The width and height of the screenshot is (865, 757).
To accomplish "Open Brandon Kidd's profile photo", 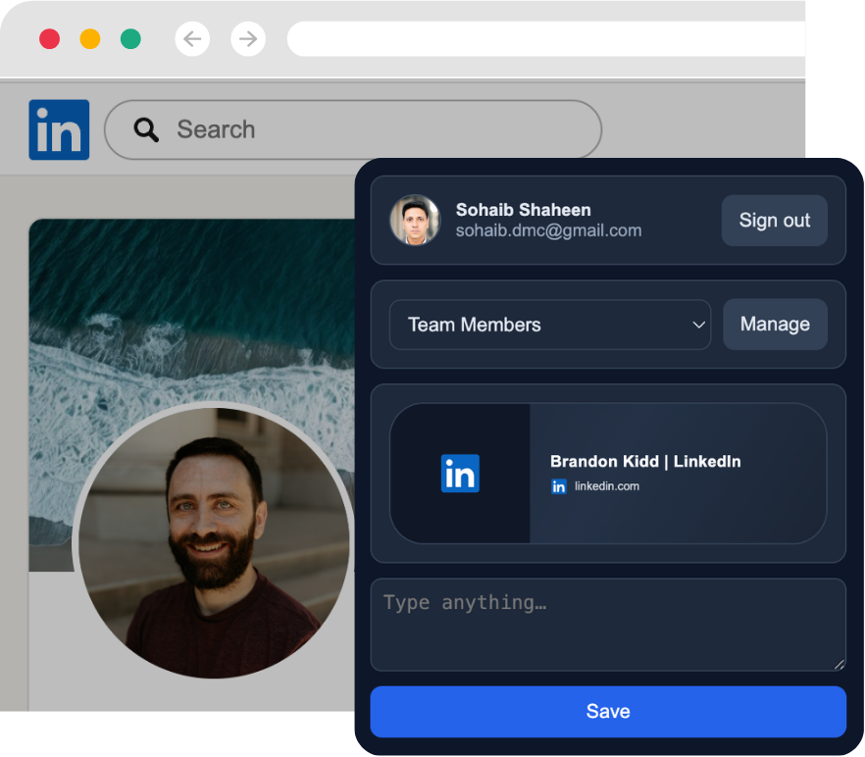I will (214, 542).
